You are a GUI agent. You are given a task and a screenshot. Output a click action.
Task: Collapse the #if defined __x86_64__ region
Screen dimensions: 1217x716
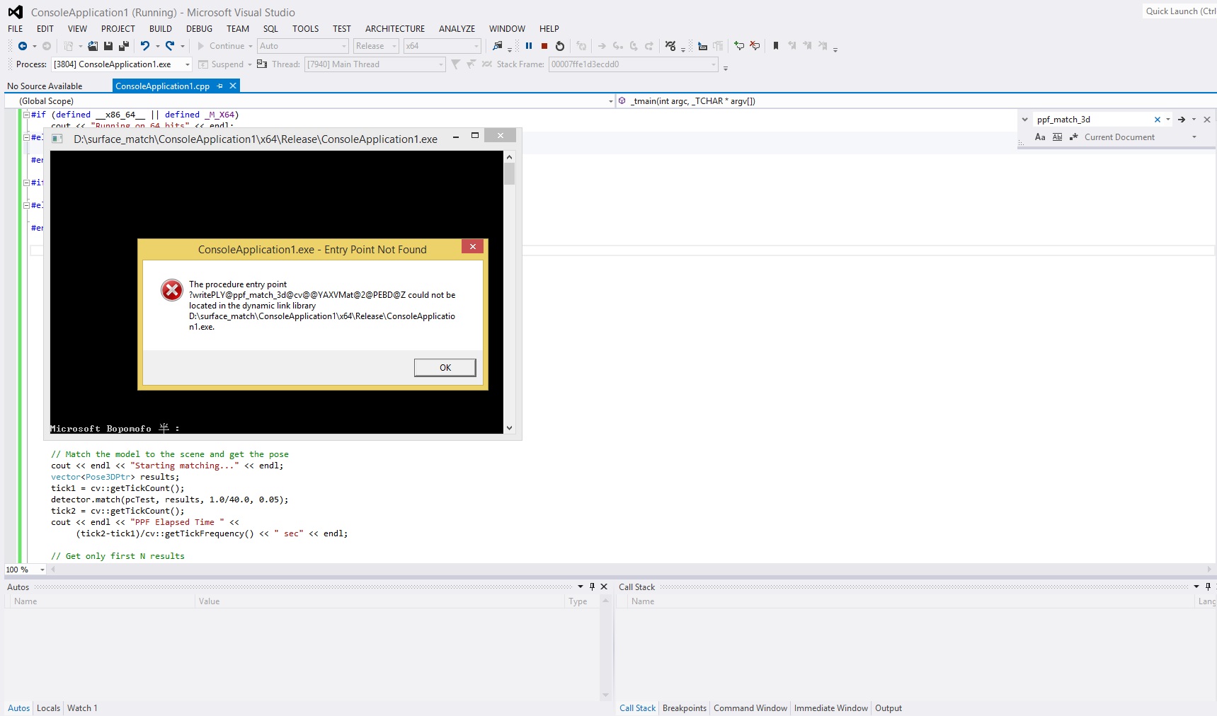[x=26, y=115]
